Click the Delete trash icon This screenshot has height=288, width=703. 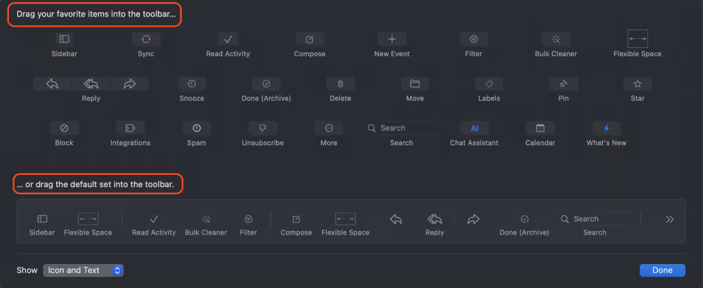341,83
